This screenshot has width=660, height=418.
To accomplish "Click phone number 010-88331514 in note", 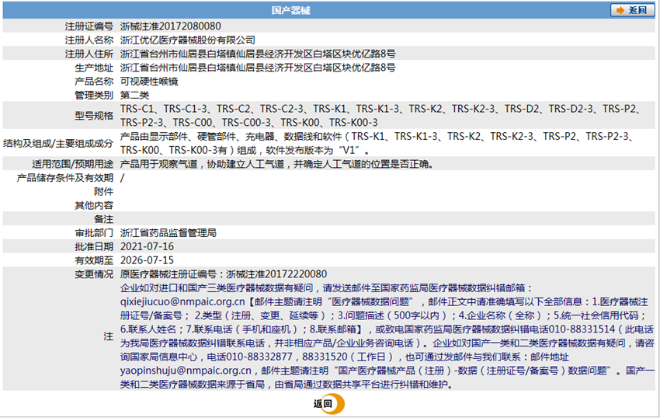I will pyautogui.click(x=582, y=329).
